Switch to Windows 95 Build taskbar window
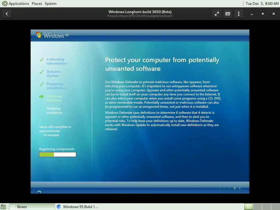 77,207
